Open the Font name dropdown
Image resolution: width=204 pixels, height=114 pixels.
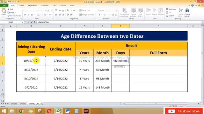point(39,10)
